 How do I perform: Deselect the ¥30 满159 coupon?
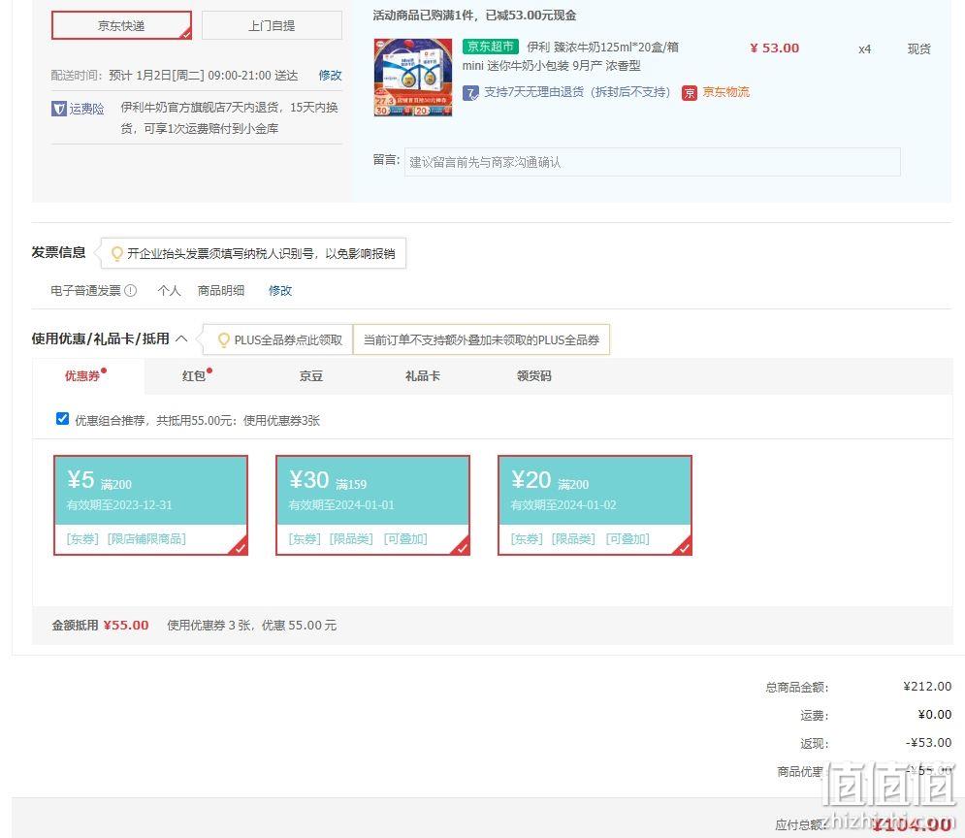[373, 505]
